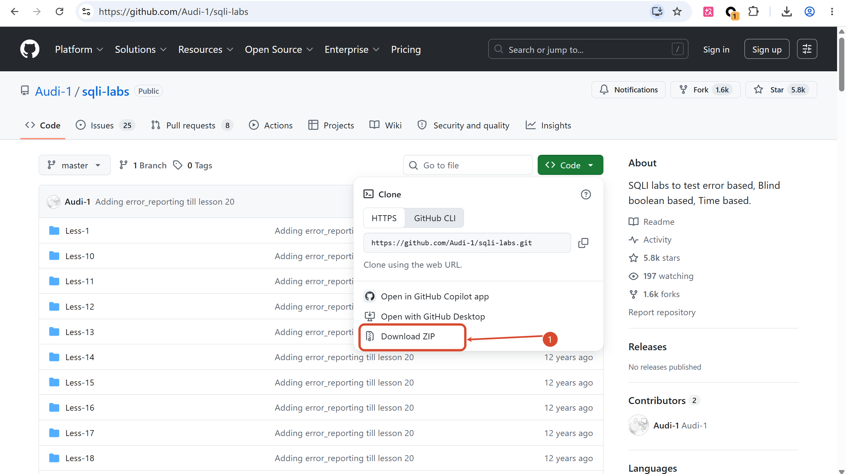Click the Notifications button
The width and height of the screenshot is (846, 474).
(629, 90)
